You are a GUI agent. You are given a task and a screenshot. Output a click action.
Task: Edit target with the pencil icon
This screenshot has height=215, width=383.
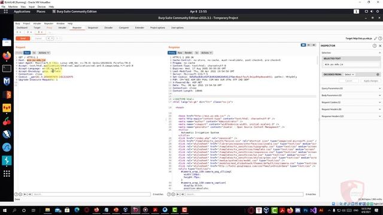[376, 38]
